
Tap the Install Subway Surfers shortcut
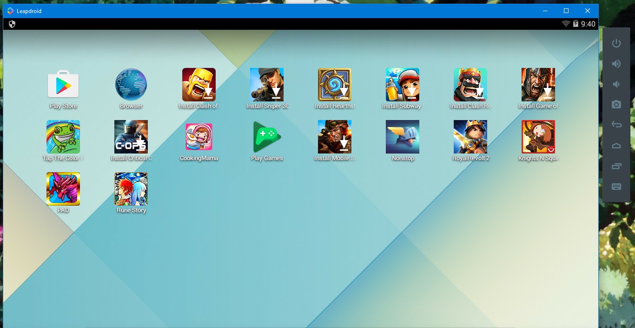coord(402,85)
